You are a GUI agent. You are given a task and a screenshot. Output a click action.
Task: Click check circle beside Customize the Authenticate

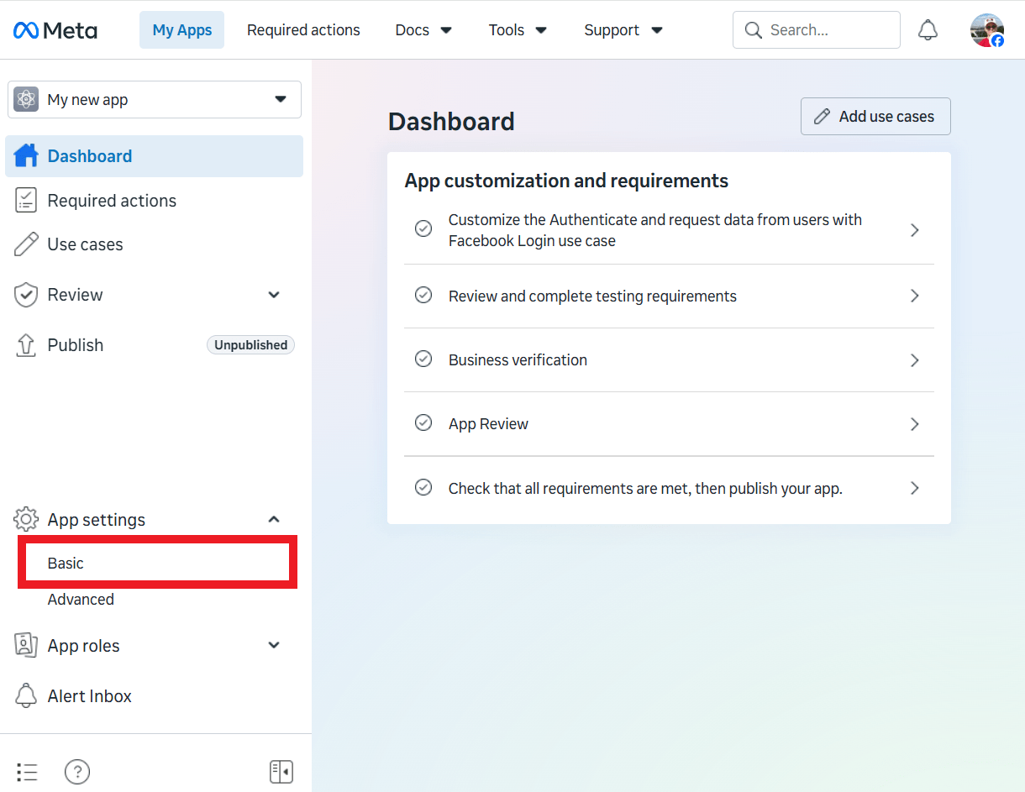[423, 229]
